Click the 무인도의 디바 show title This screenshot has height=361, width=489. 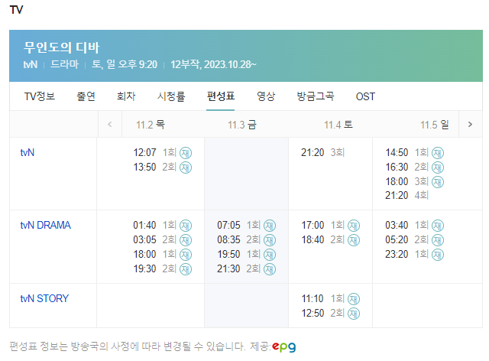click(x=61, y=47)
